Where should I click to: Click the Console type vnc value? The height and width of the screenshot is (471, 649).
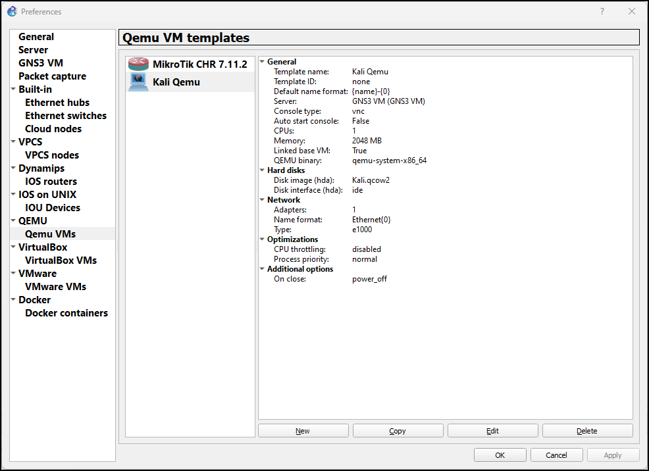point(359,111)
